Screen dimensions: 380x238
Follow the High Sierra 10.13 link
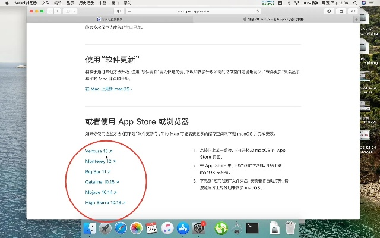coord(105,202)
